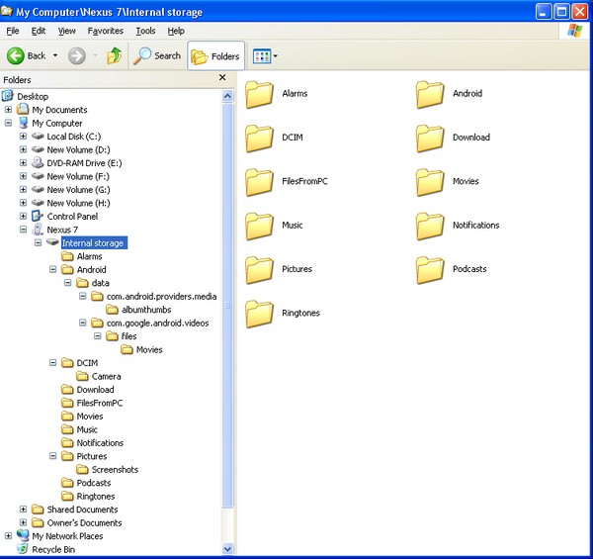This screenshot has width=593, height=559.
Task: Open the Back history dropdown arrow
Action: click(55, 55)
